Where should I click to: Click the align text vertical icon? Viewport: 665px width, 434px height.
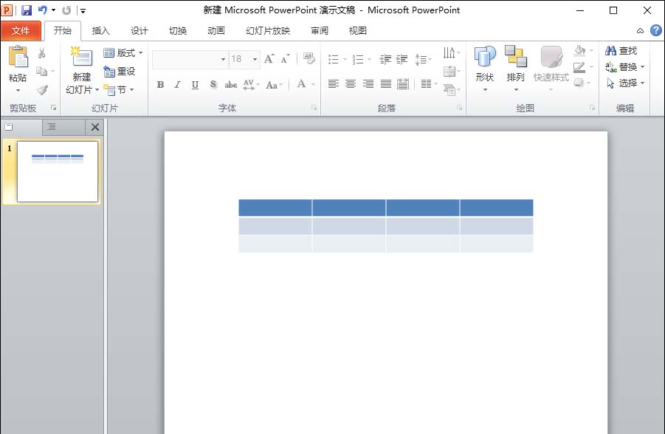click(x=449, y=72)
